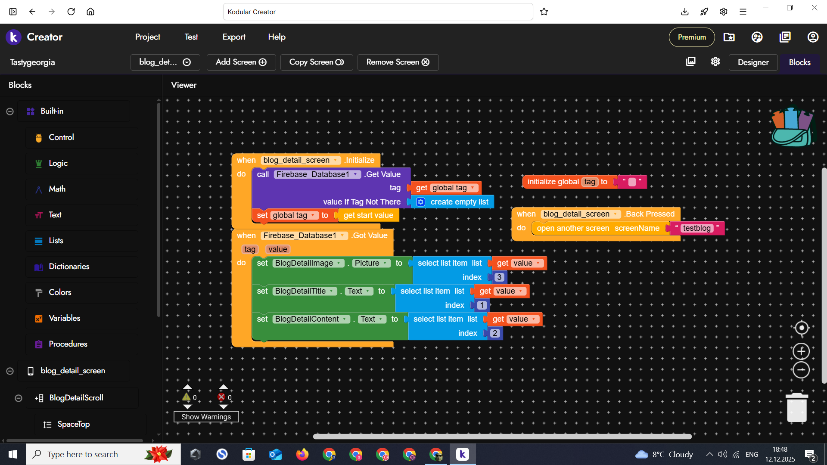Switch to the Designer view
Image resolution: width=827 pixels, height=465 pixels.
(753, 62)
